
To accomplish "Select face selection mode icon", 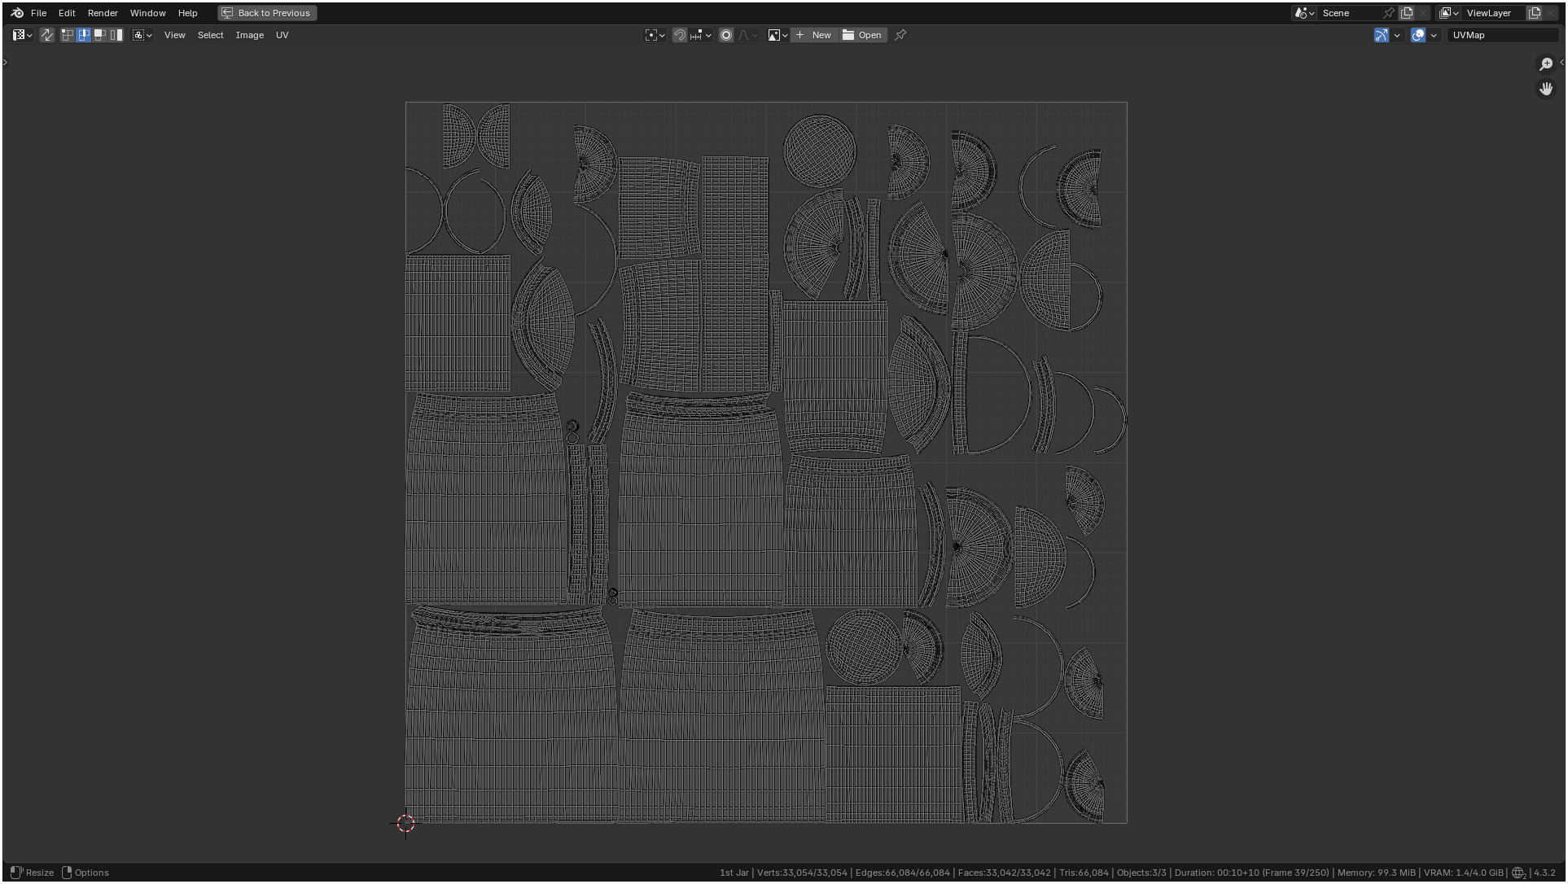I will click(100, 35).
